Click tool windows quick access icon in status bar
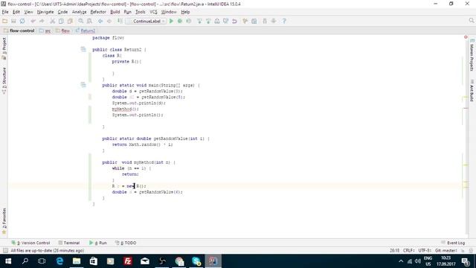 [5, 250]
